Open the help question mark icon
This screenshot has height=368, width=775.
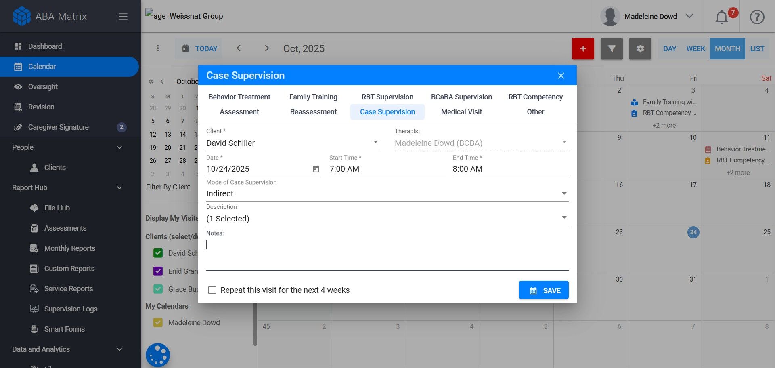coord(757,17)
